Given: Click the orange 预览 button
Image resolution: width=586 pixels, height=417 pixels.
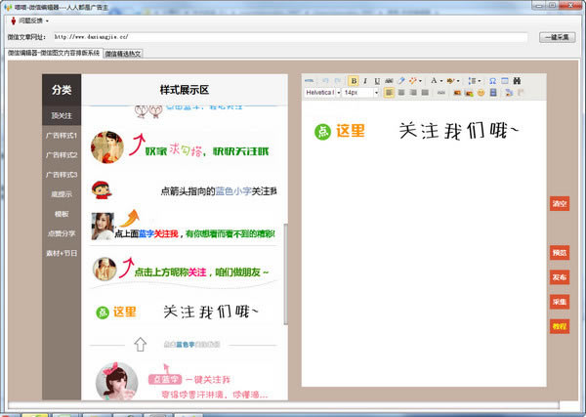Looking at the screenshot, I should 559,253.
